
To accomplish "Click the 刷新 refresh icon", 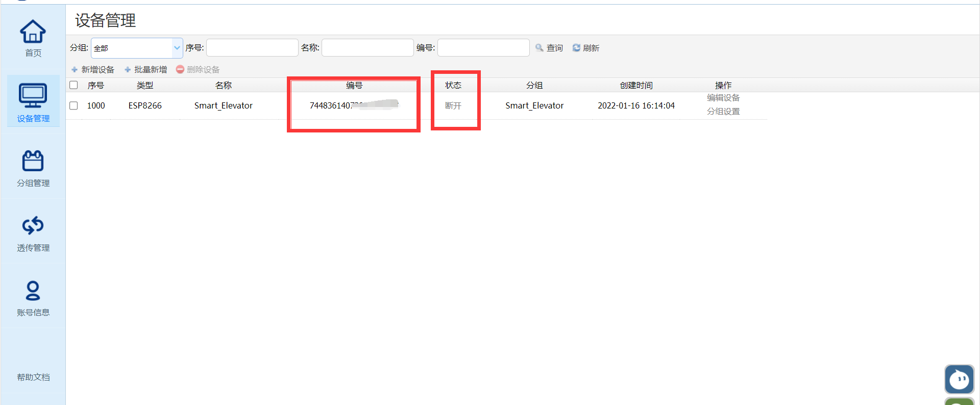I will (x=576, y=48).
